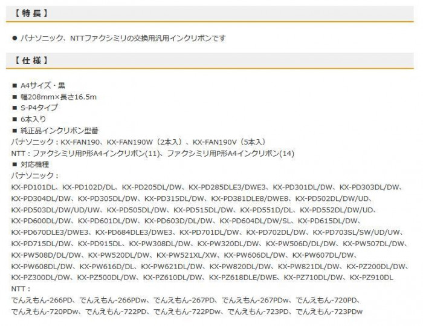Click the KX-PD101DL model name
The width and height of the screenshot is (423, 326).
pyautogui.click(x=33, y=187)
